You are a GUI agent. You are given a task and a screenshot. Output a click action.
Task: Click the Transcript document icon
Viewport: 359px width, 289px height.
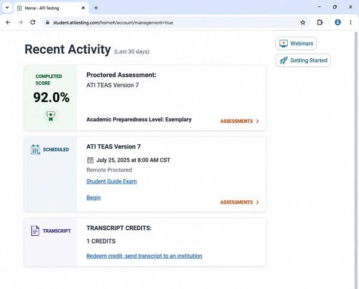pyautogui.click(x=35, y=230)
